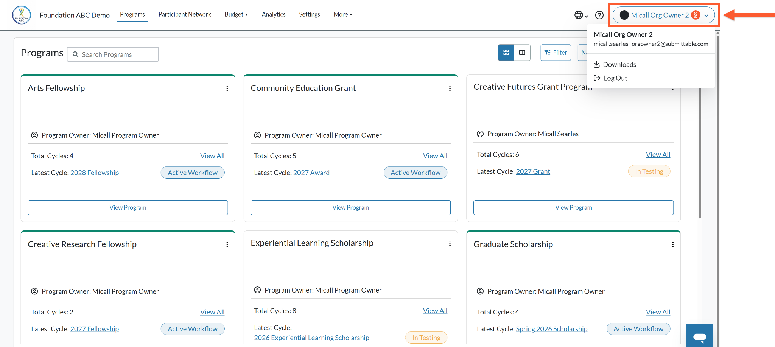Open Creative Research Fellowship options menu

(x=227, y=244)
